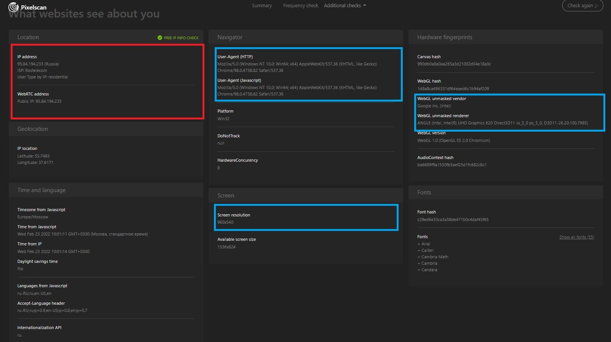The image size is (611, 342).
Task: Click the green checkmark icon in Location header
Action: pyautogui.click(x=160, y=38)
